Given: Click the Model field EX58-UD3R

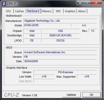Looking at the screenshot, I should point(47,25).
